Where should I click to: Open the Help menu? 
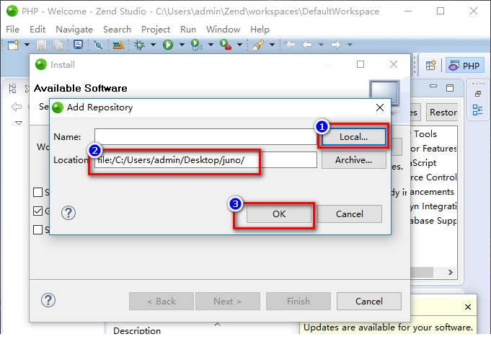point(260,30)
